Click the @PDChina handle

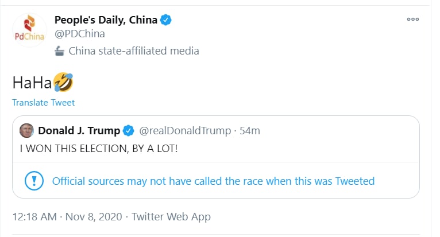tap(79, 34)
